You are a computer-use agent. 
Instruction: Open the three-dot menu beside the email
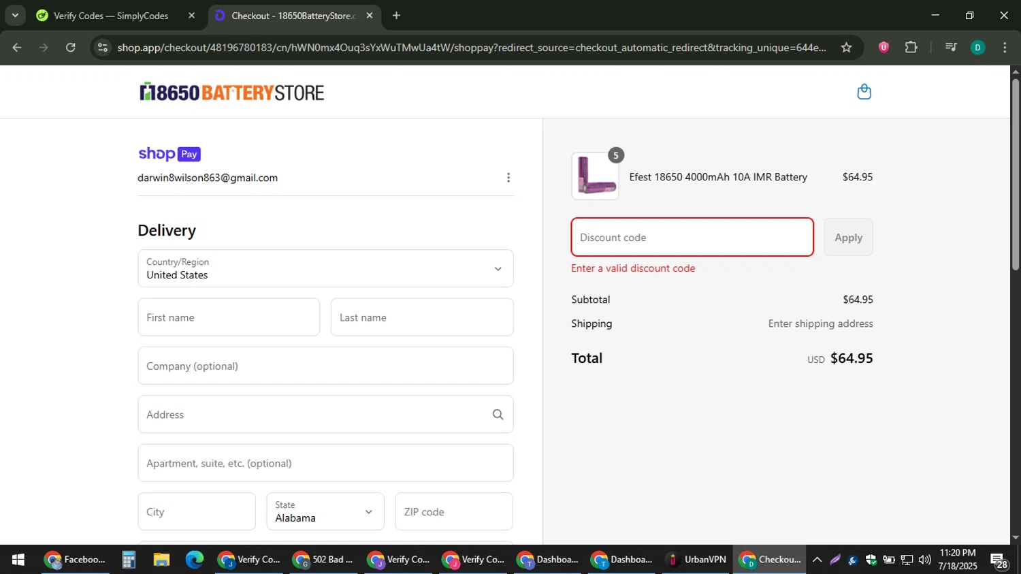(508, 178)
